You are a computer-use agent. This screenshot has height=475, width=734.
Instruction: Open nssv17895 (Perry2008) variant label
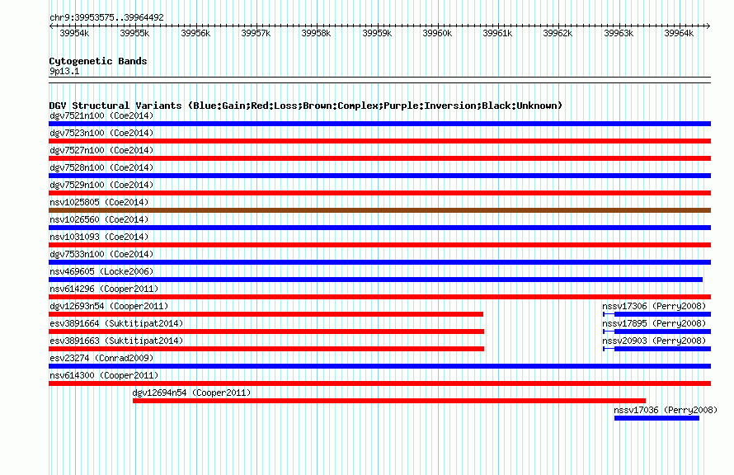tap(654, 323)
